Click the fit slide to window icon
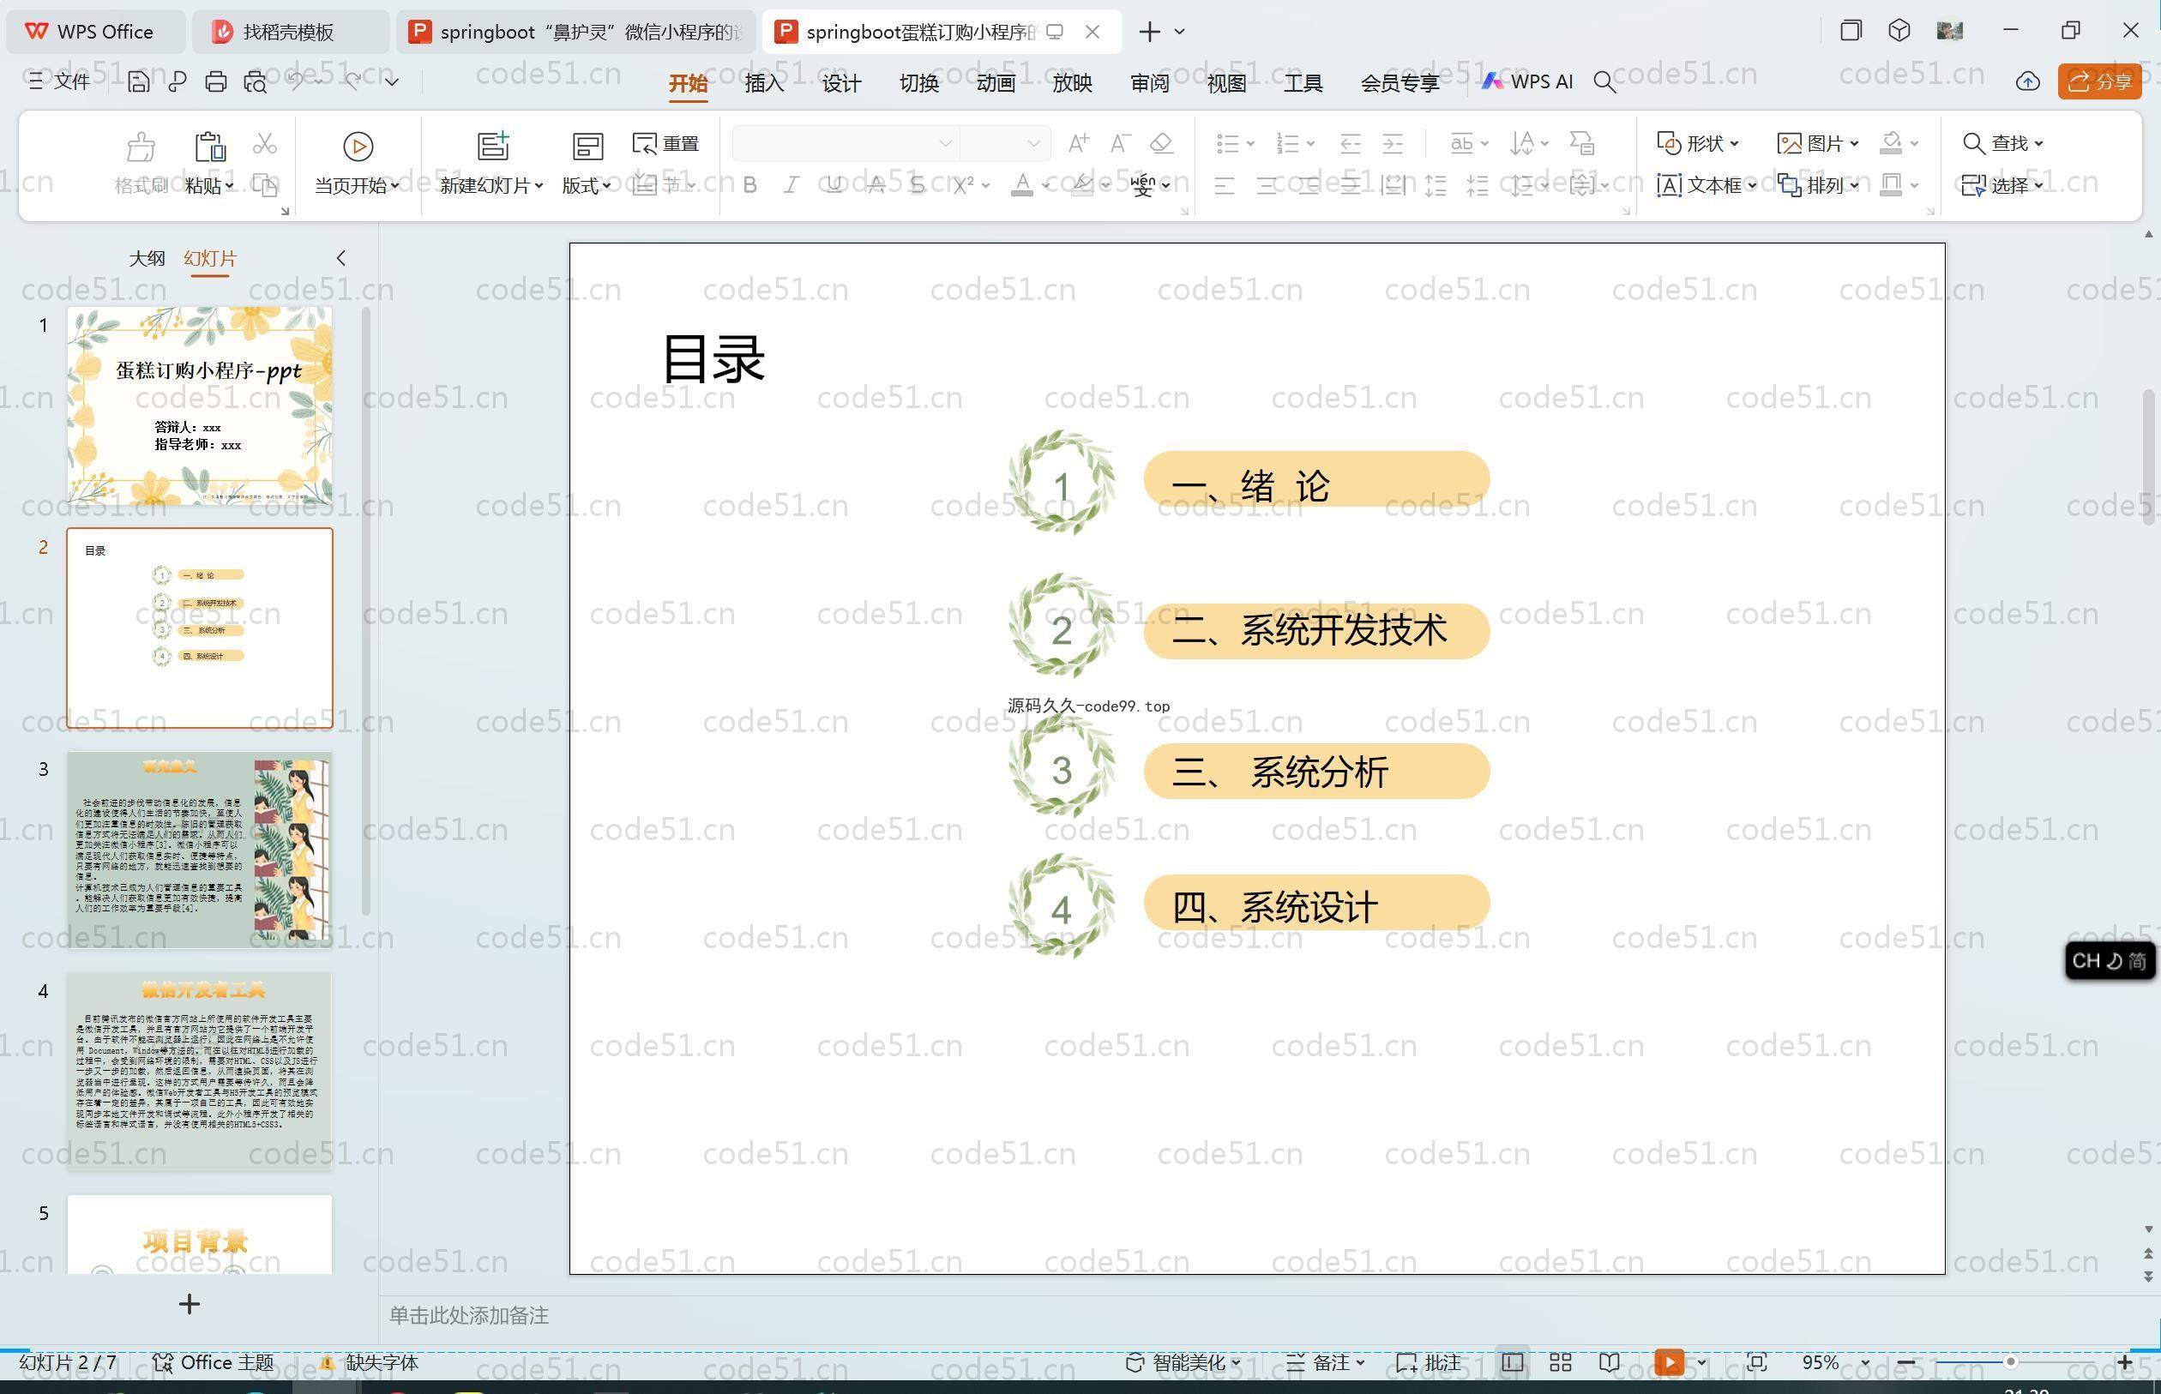Image resolution: width=2161 pixels, height=1394 pixels. [1757, 1362]
